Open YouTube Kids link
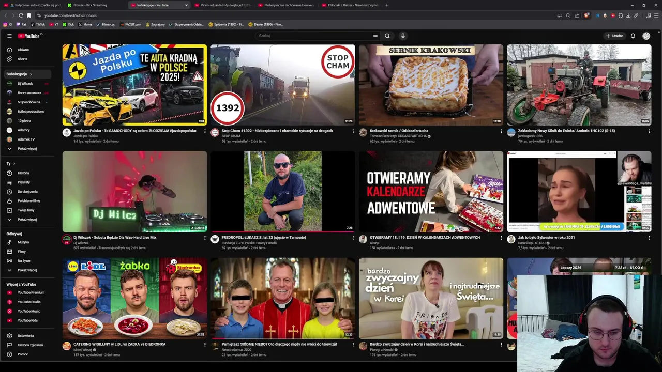The width and height of the screenshot is (662, 372). click(27, 320)
